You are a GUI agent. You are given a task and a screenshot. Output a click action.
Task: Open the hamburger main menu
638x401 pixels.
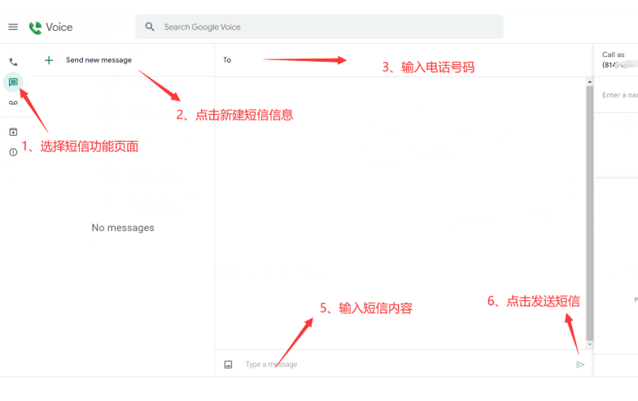tap(13, 27)
